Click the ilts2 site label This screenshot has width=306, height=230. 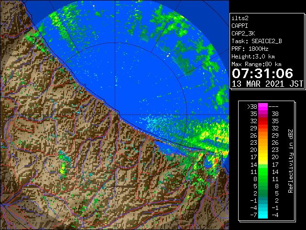pyautogui.click(x=240, y=18)
